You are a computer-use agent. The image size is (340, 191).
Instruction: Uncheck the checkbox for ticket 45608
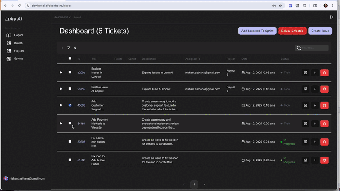[70, 105]
